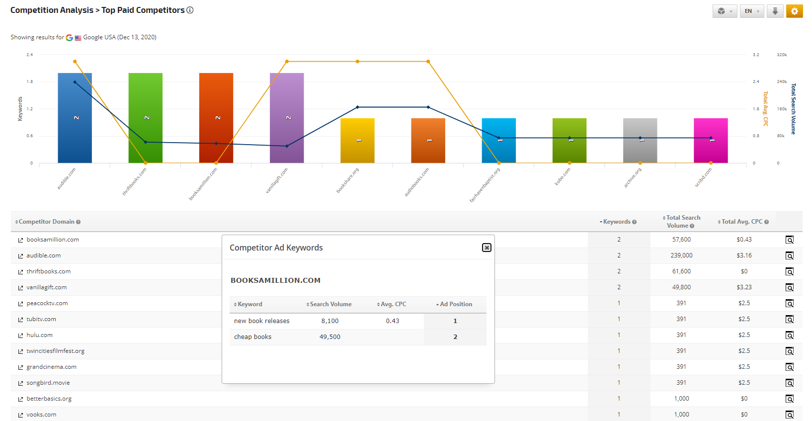Viewport: 812px width, 421px height.
Task: Click help icon beside Total Avg. CPC
Action: coord(766,222)
